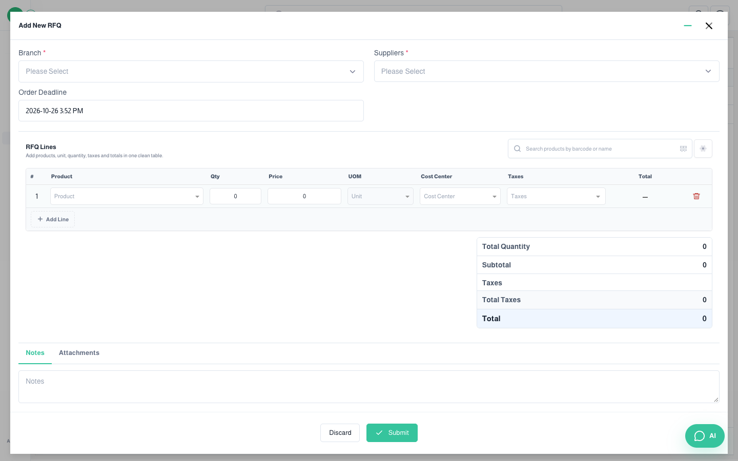Click the barcode scanner icon in product search
Screen dimensions: 738x461
point(683,149)
